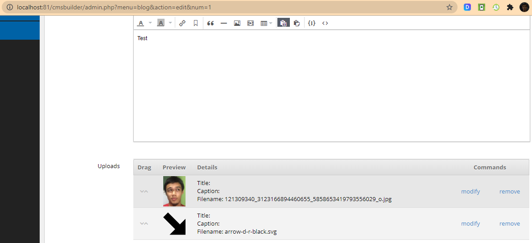Open the text color dropdown arrow
The width and height of the screenshot is (532, 243).
pyautogui.click(x=150, y=23)
